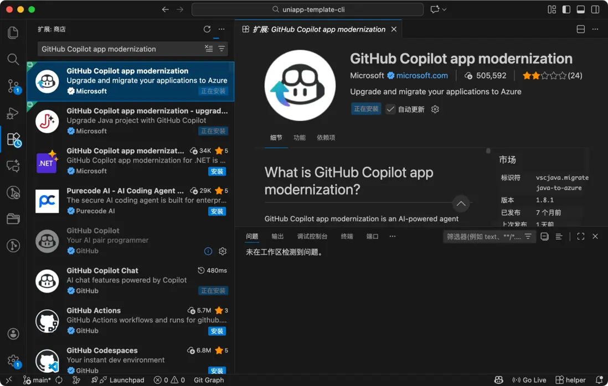Viewport: 608px width, 386px height.
Task: Open the Manage gear in activity bar
Action: coord(14,361)
